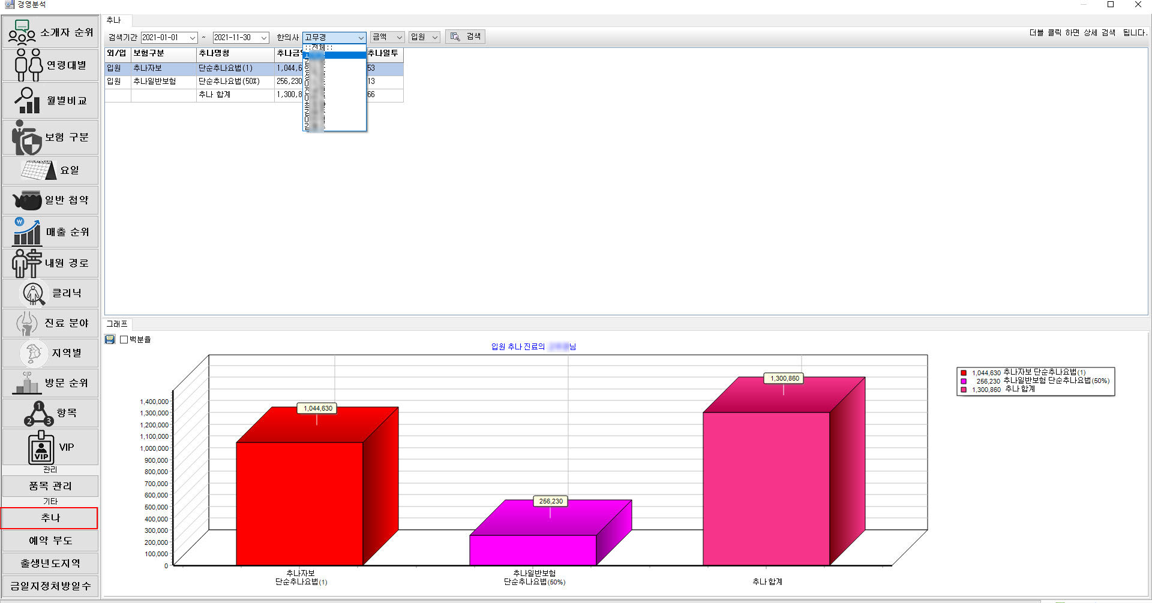Open the 금액 amount dropdown

coord(399,37)
